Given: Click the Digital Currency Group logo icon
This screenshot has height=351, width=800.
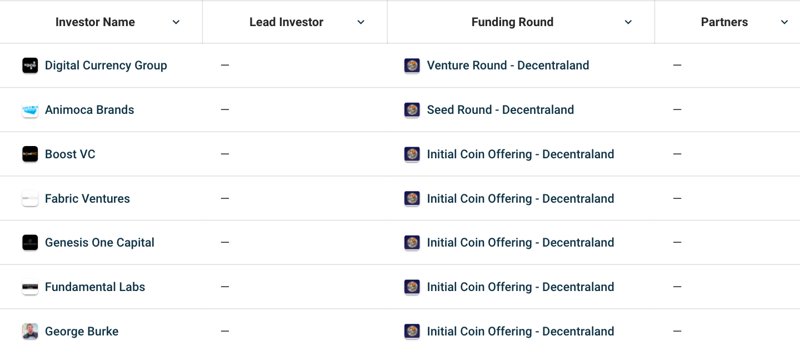Looking at the screenshot, I should (x=30, y=66).
